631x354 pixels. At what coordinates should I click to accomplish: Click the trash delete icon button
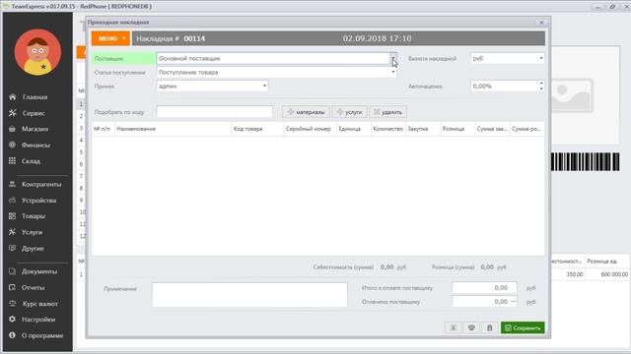(489, 327)
